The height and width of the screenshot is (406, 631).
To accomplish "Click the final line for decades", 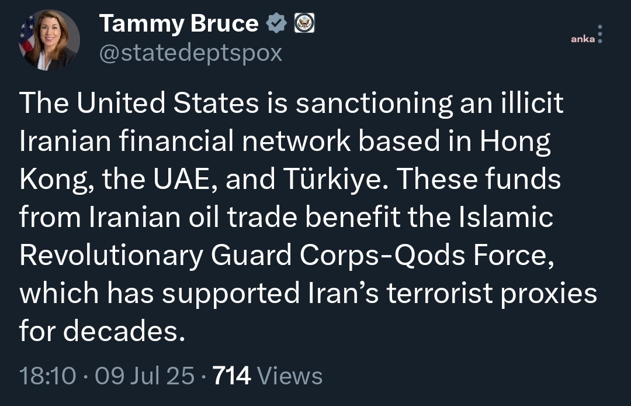I will [x=102, y=331].
